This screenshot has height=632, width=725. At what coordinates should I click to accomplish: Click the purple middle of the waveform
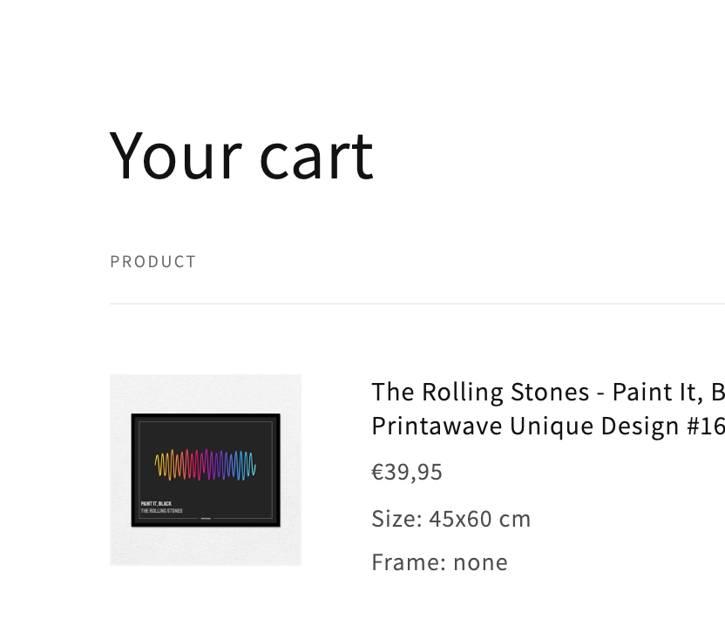[x=210, y=464]
